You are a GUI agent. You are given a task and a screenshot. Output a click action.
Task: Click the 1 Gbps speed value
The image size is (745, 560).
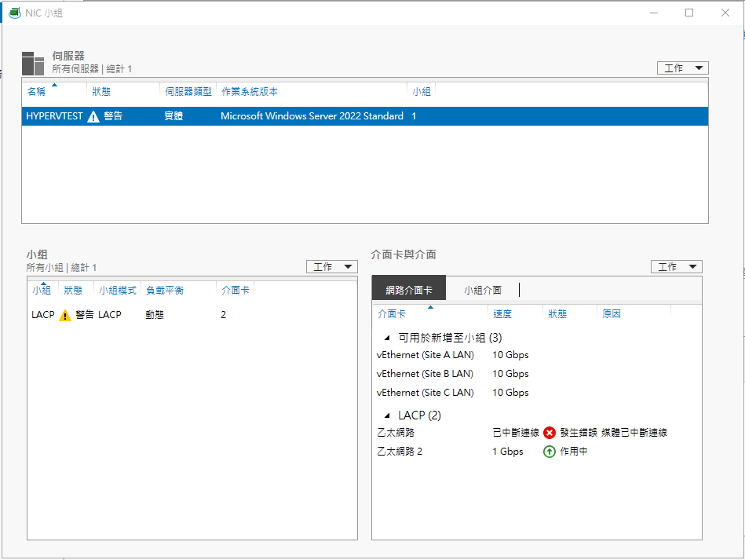click(507, 452)
